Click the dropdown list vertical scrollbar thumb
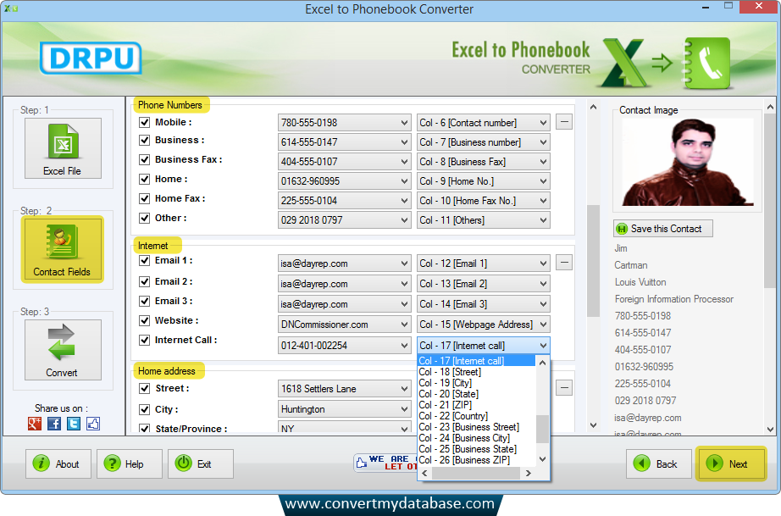781x516 pixels. pos(542,429)
